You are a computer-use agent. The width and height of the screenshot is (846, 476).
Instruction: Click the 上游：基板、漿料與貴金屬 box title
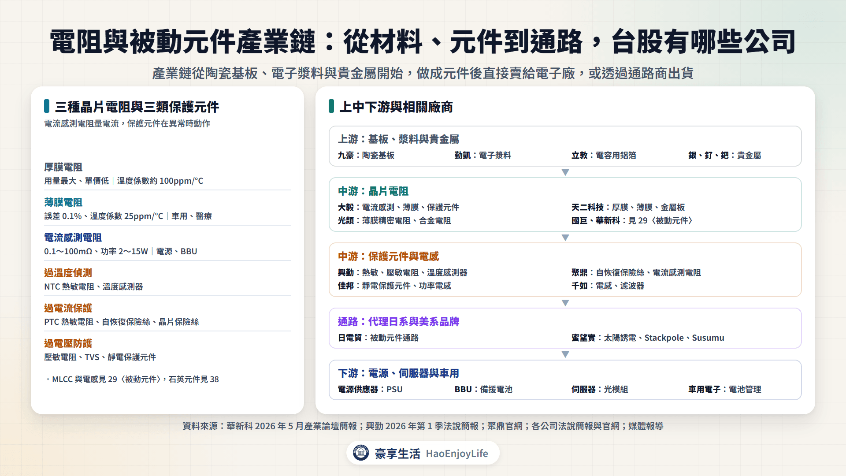coord(399,139)
